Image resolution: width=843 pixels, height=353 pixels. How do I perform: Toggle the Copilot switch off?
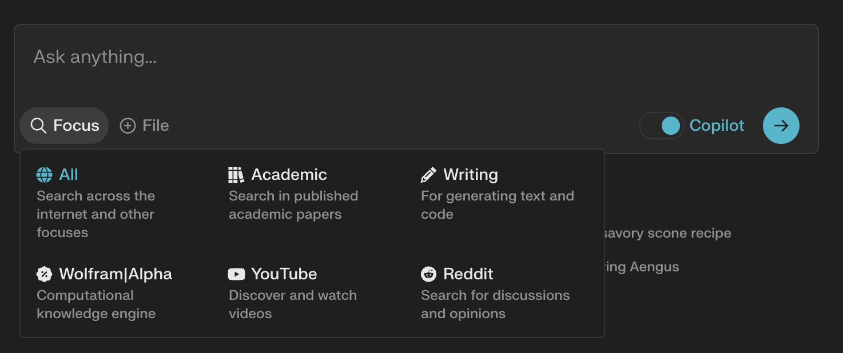pyautogui.click(x=662, y=126)
